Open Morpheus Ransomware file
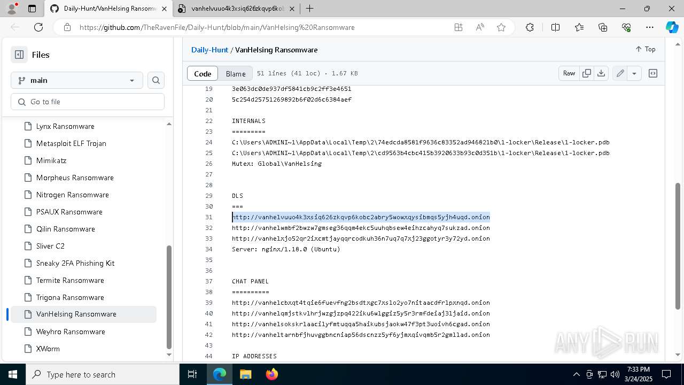Screen dimensions: 684x385 (75, 178)
